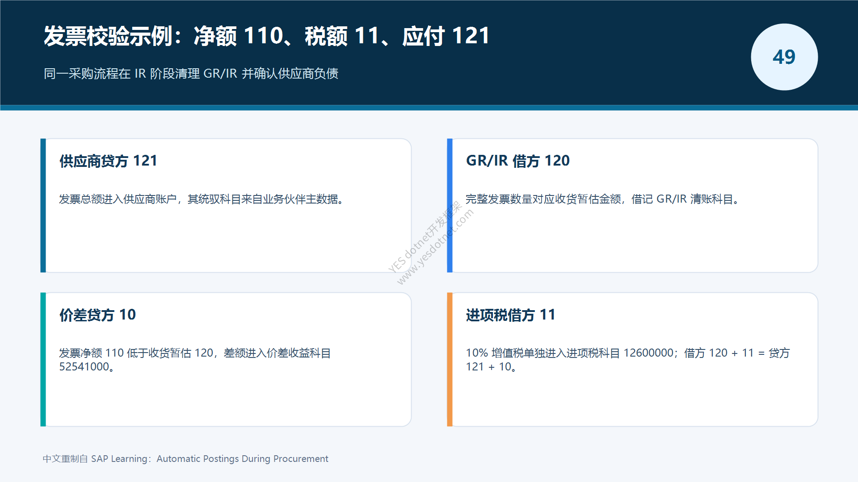This screenshot has height=482, width=858.
Task: Click the text starting 完整发票数量对应收货暂估金额
Action: point(603,199)
